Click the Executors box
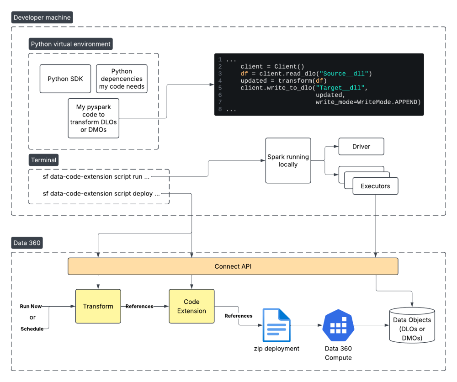 (x=375, y=186)
